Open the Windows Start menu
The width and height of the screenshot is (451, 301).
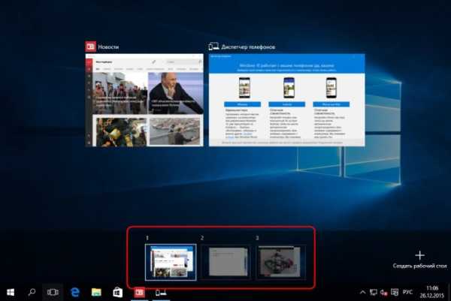tap(11, 291)
